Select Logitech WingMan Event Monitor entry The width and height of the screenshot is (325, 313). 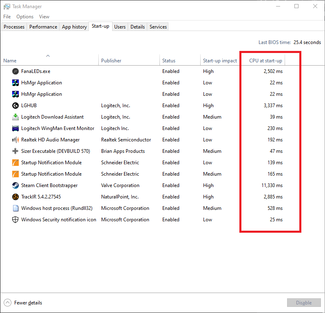(x=57, y=128)
